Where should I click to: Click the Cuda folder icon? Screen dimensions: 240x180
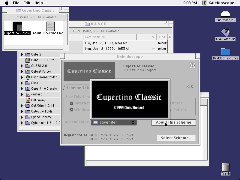(28, 83)
